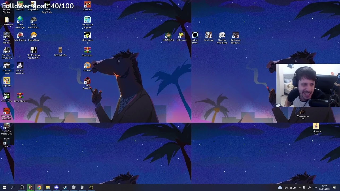Select the Iron Lung desktop shortcut
Viewport: 340px width, 191px height.
(x=209, y=37)
